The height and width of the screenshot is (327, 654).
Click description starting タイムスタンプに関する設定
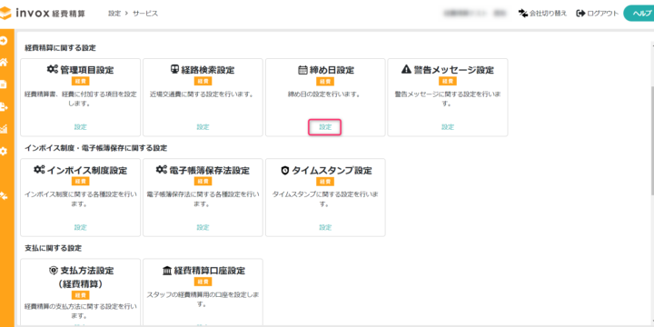coord(325,199)
